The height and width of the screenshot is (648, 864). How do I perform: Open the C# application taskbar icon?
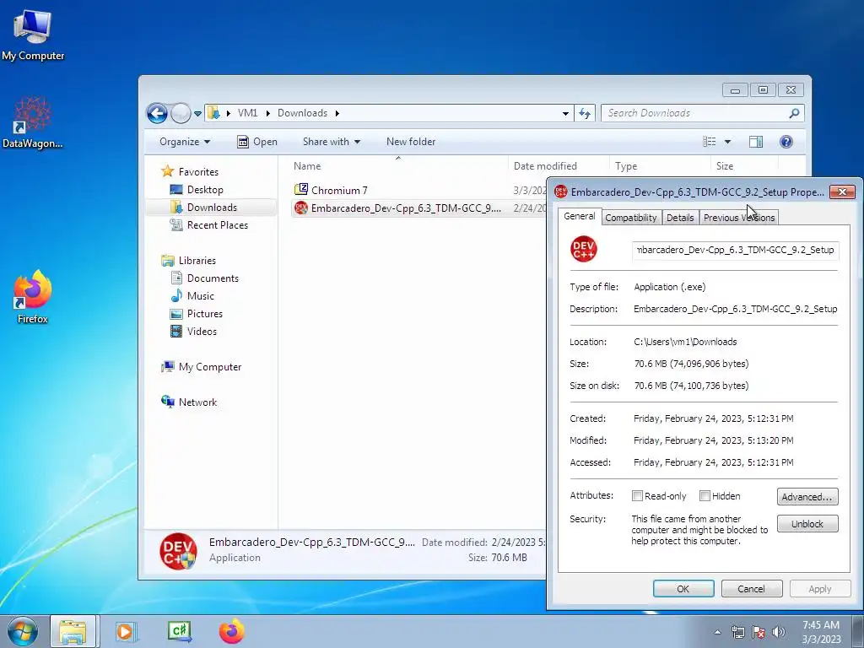click(x=180, y=631)
